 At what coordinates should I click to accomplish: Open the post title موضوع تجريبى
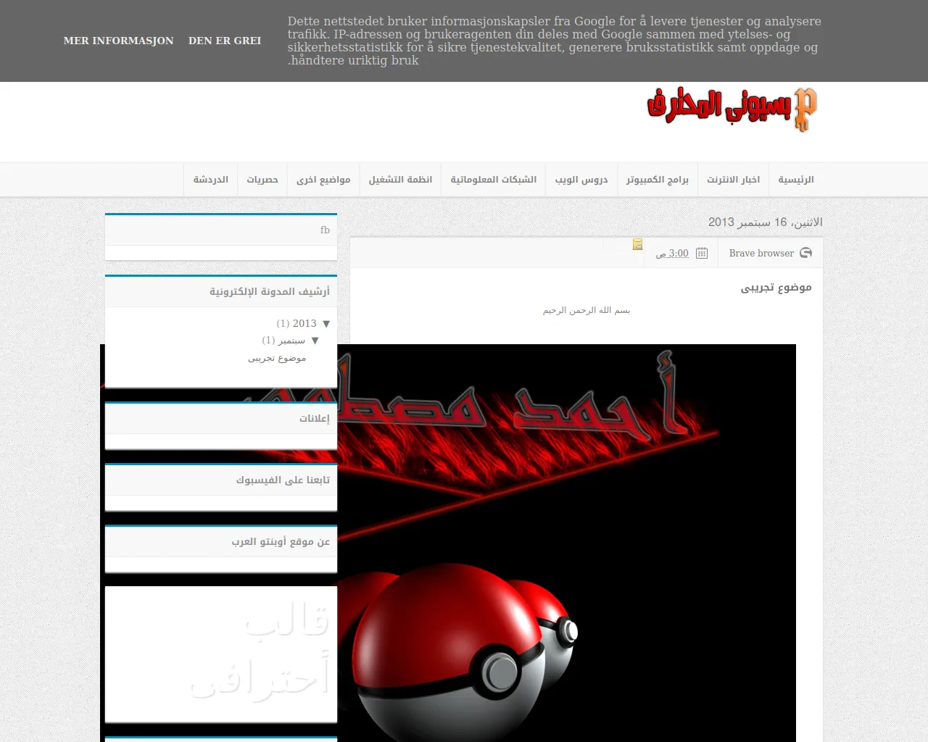click(x=776, y=288)
